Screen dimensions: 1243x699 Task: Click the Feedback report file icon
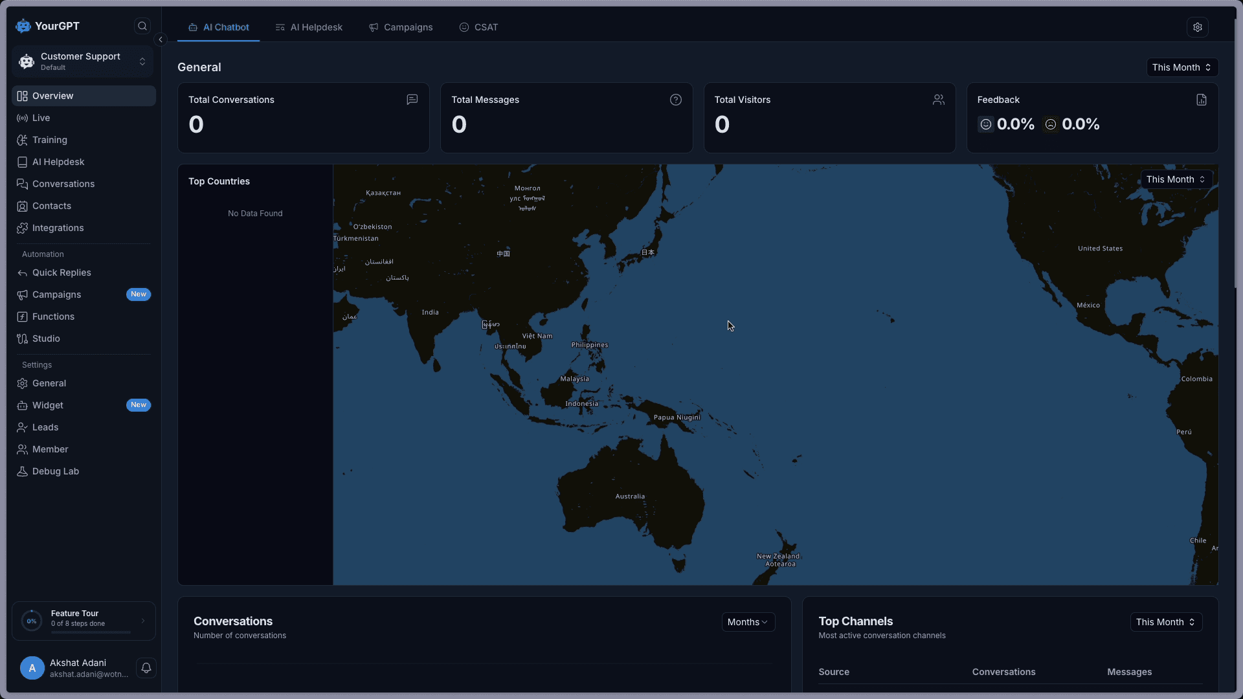[x=1202, y=100]
